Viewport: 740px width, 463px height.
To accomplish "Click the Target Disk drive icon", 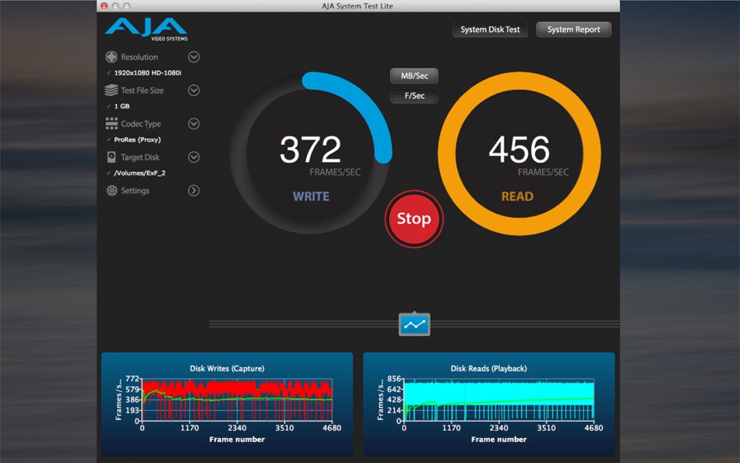I will click(x=111, y=157).
